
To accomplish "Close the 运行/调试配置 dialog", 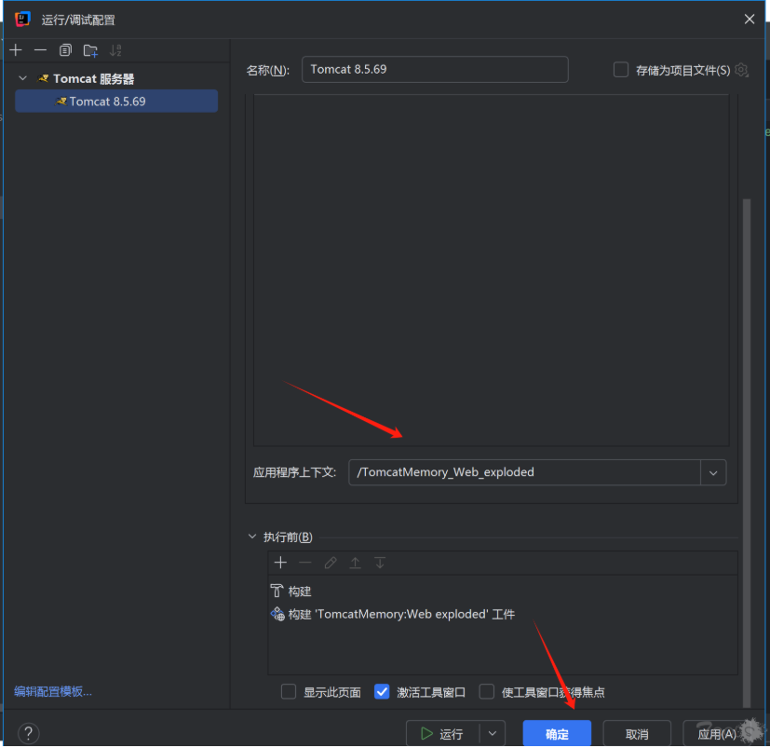I will point(750,20).
